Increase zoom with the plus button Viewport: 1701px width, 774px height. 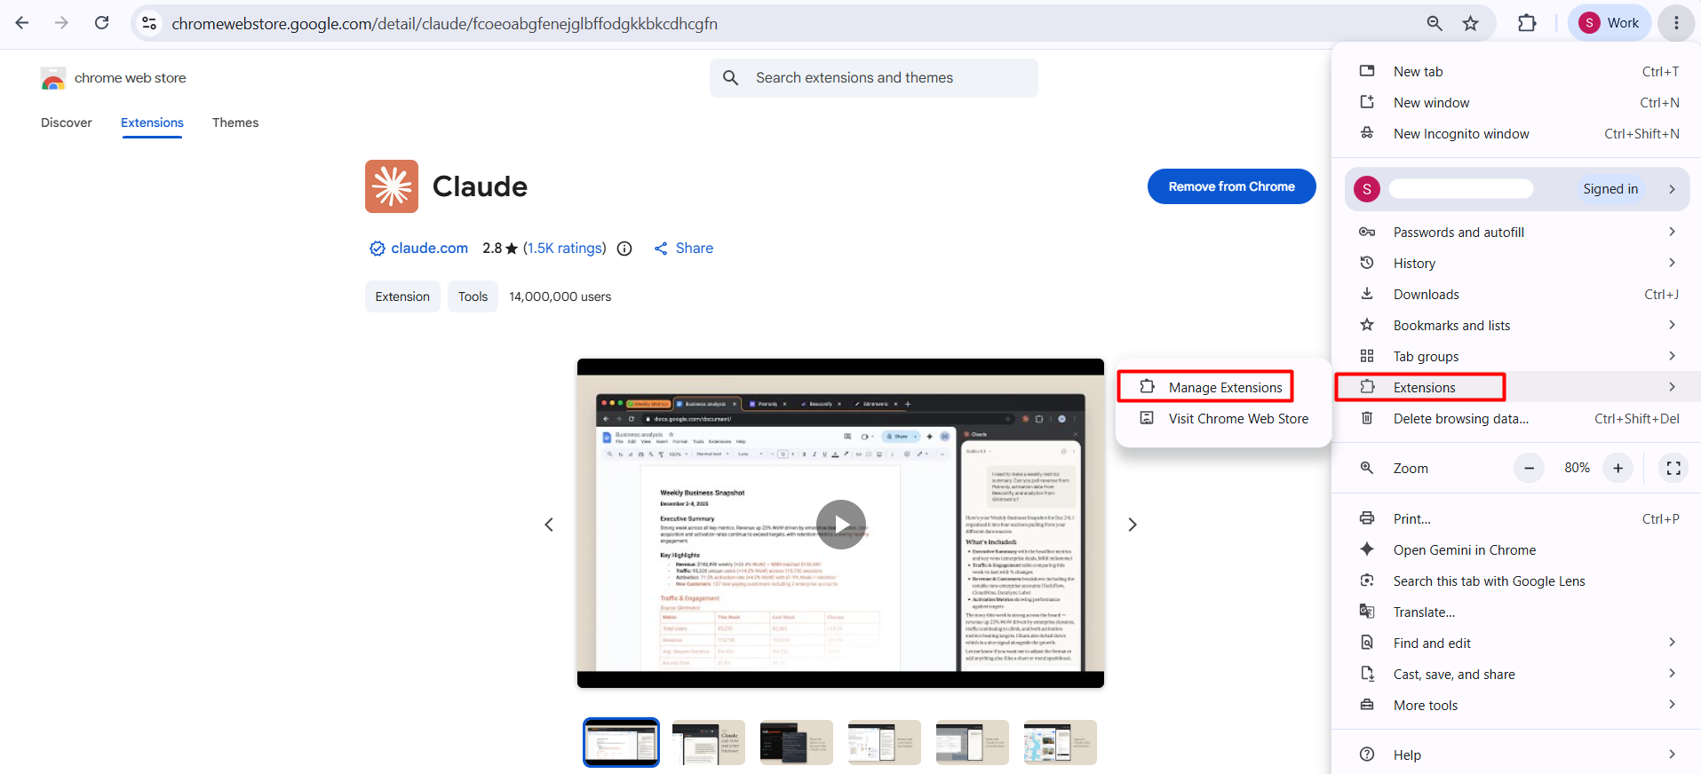[x=1618, y=468]
